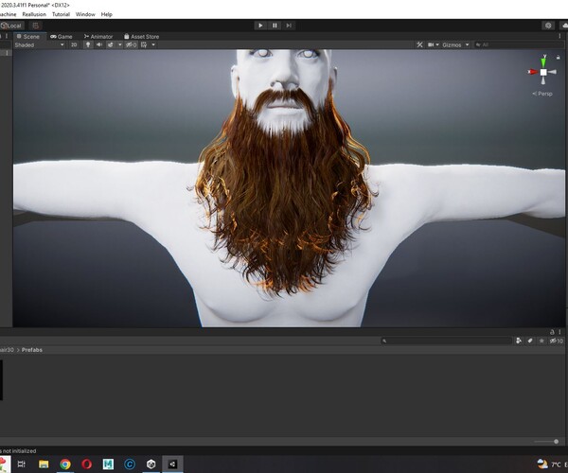Open the Reallusion menu
The height and width of the screenshot is (473, 568).
coord(34,14)
